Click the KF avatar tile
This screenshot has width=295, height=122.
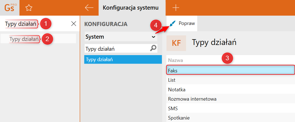[x=176, y=43]
